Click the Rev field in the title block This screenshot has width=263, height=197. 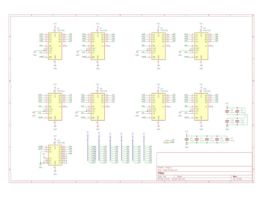pyautogui.click(x=234, y=176)
